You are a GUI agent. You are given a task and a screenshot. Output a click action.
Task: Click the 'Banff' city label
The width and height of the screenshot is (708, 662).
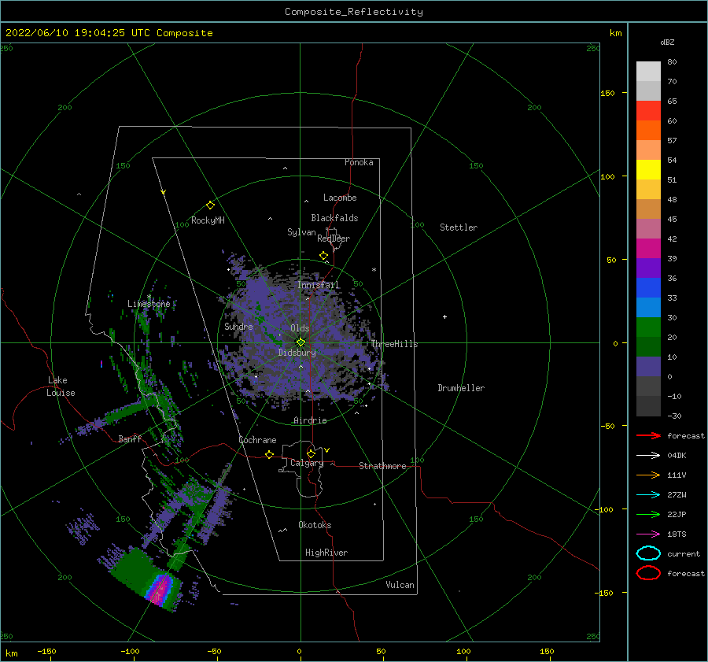click(x=130, y=438)
